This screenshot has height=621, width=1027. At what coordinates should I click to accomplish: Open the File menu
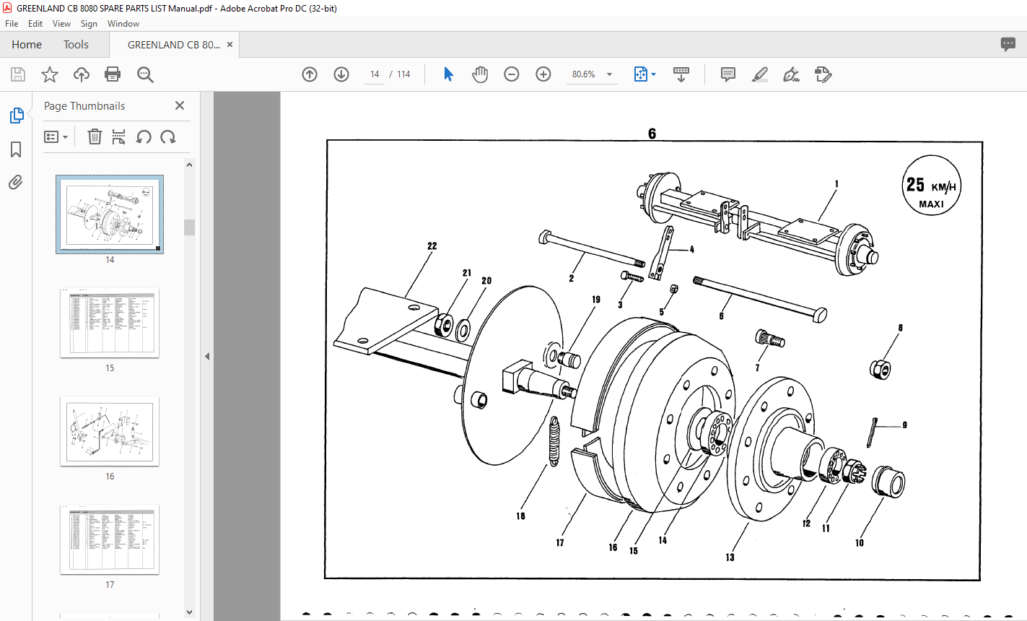12,24
